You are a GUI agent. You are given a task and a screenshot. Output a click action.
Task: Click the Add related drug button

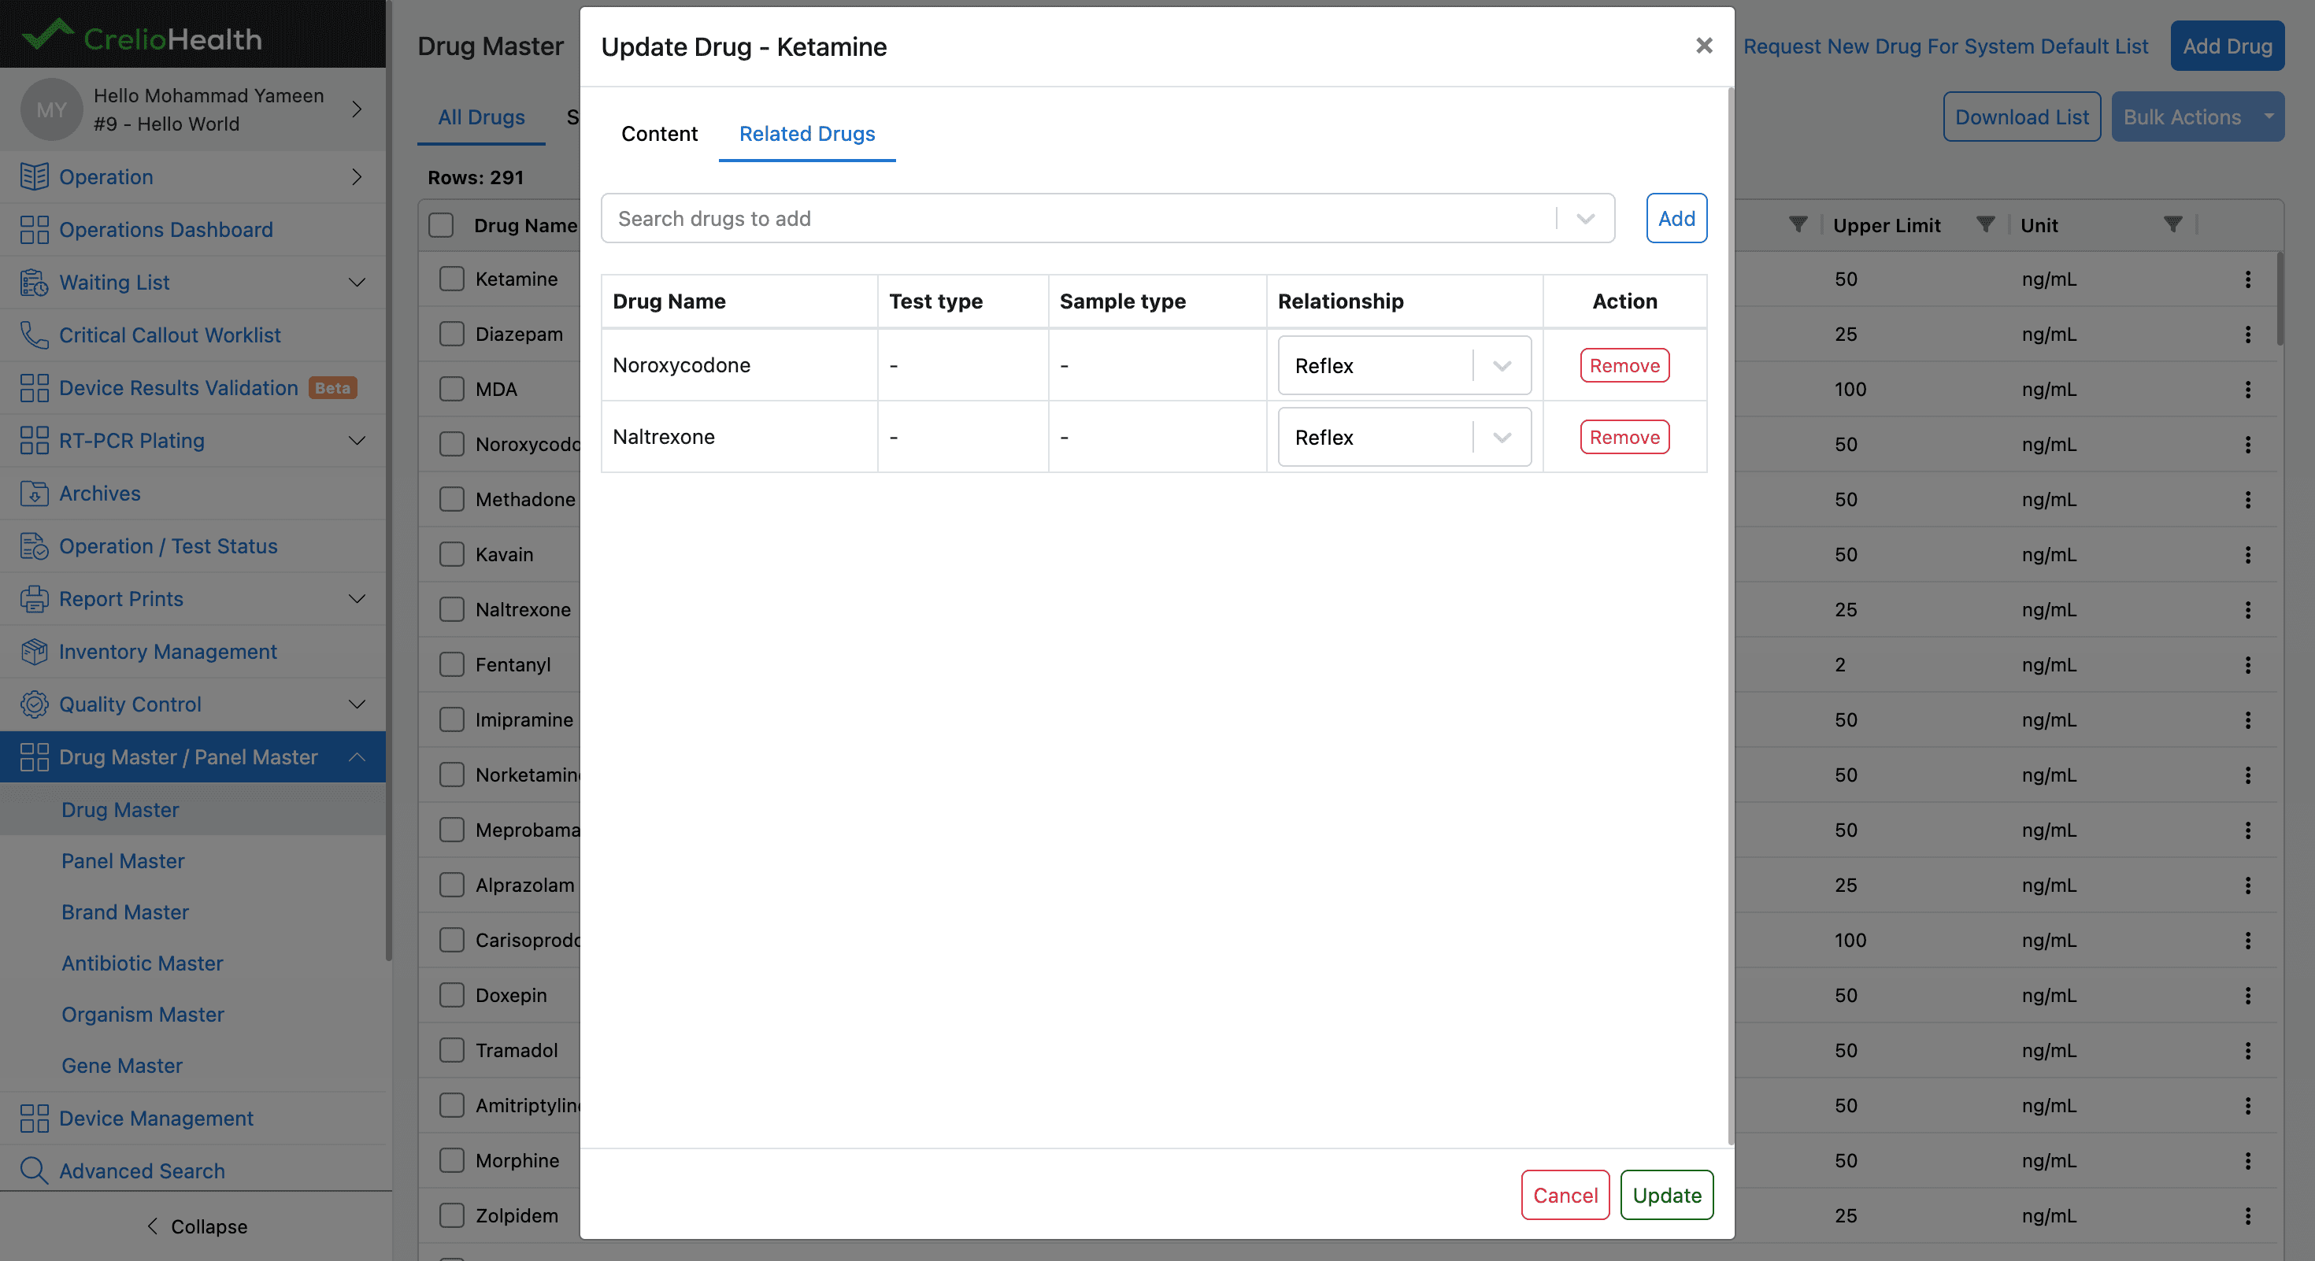point(1676,218)
